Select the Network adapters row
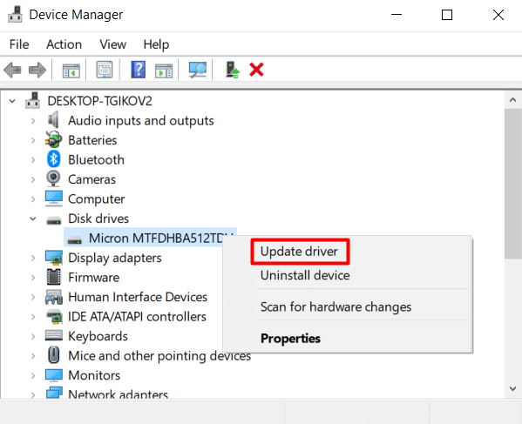The height and width of the screenshot is (424, 522). coord(119,394)
